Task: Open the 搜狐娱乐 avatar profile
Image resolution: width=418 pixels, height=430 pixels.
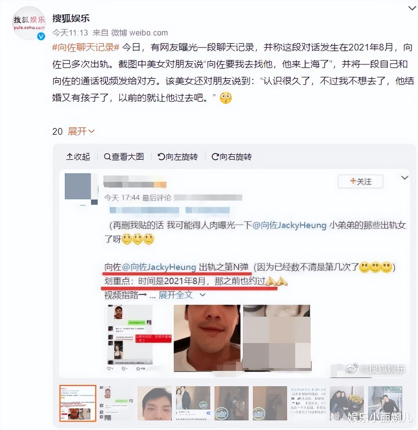Action: (x=29, y=23)
